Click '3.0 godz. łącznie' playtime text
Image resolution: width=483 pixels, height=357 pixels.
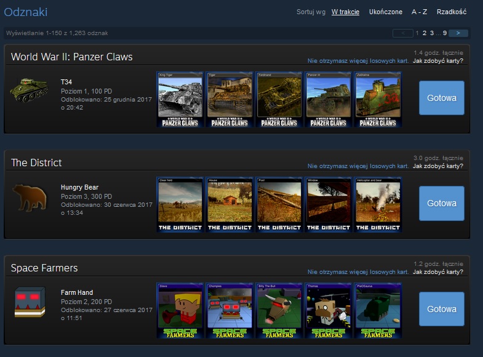click(438, 158)
